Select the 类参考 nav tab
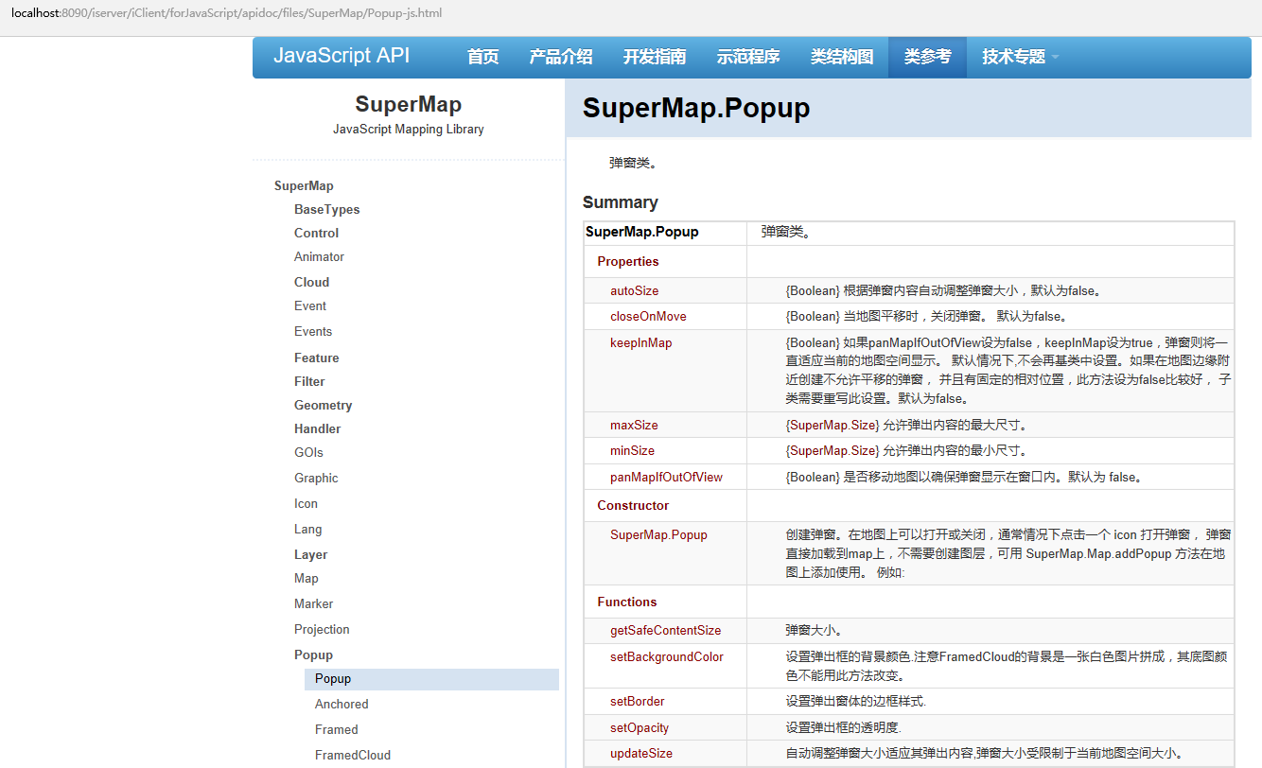The width and height of the screenshot is (1262, 768). 927,57
